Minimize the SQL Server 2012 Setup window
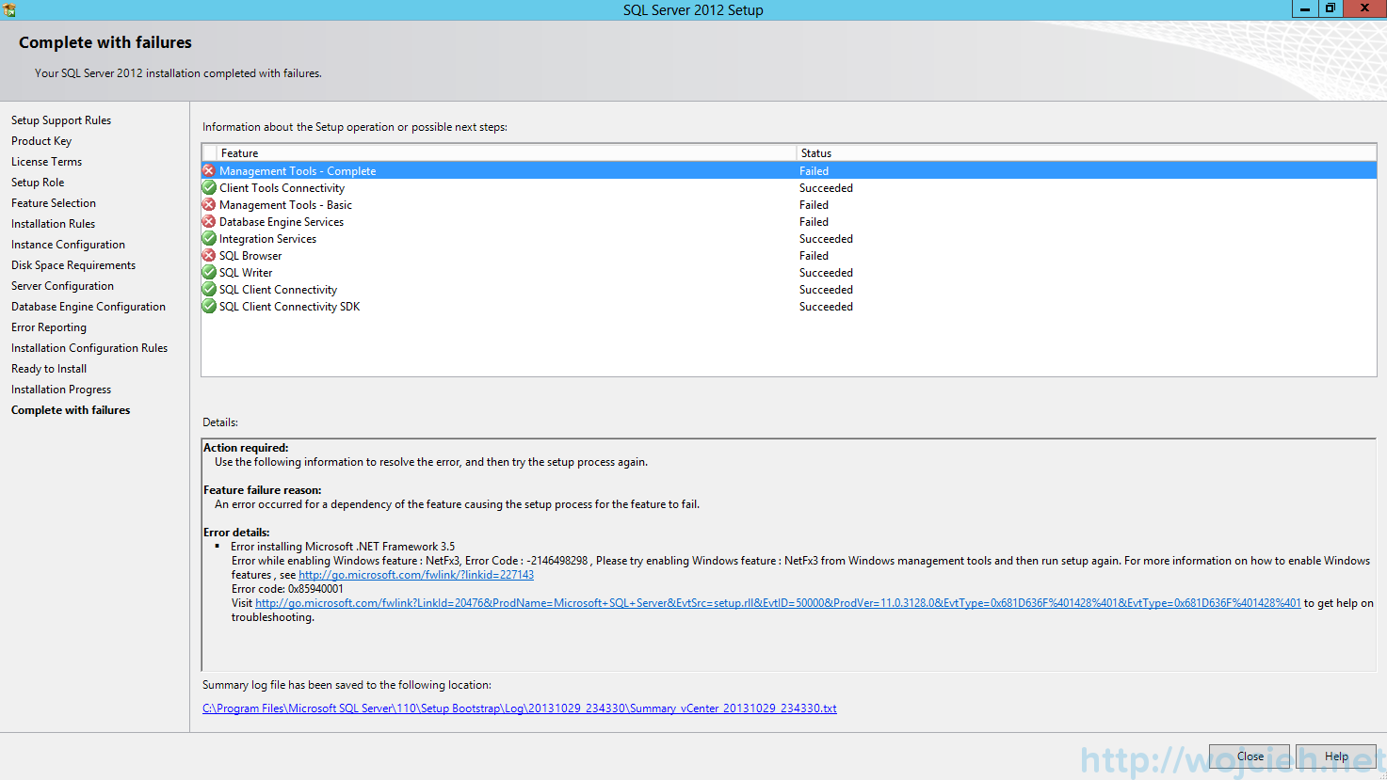The height and width of the screenshot is (780, 1387). point(1304,8)
